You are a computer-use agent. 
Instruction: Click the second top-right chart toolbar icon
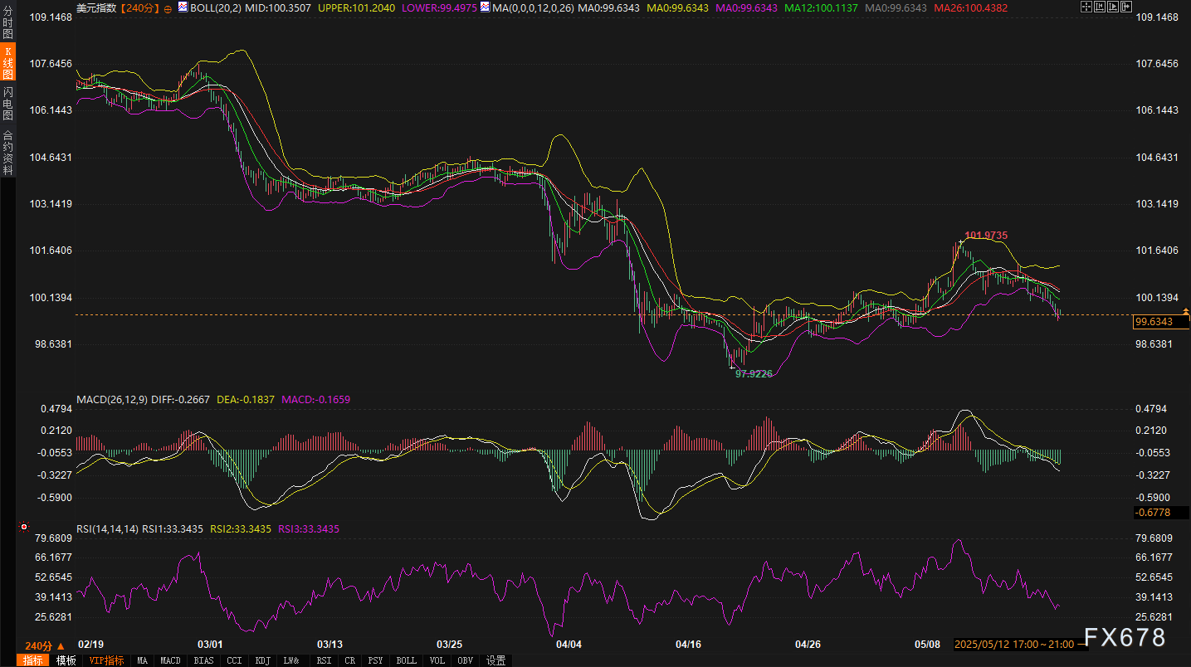pyautogui.click(x=1101, y=7)
